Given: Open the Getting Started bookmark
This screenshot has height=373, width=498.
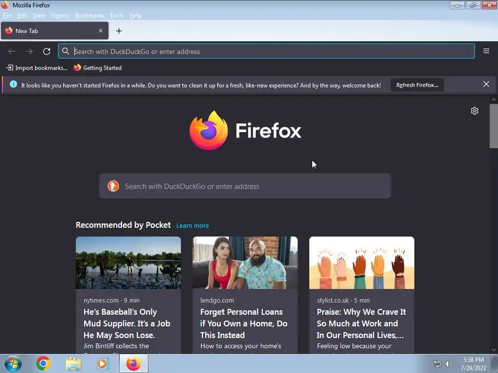Looking at the screenshot, I should click(x=97, y=68).
